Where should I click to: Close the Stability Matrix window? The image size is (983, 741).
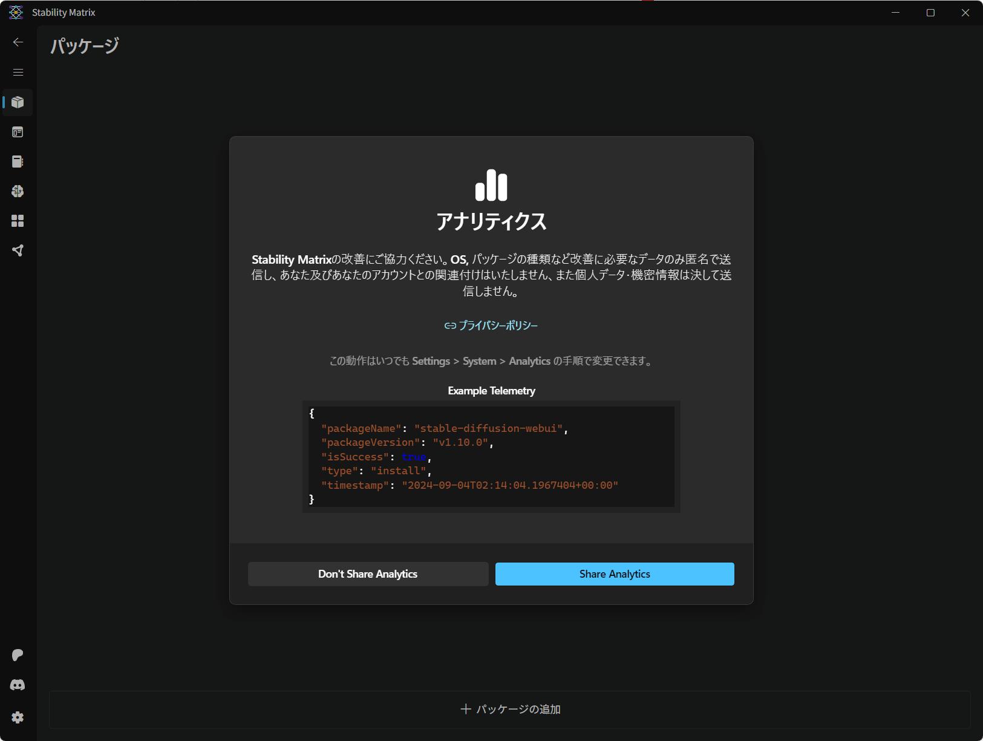(x=965, y=13)
